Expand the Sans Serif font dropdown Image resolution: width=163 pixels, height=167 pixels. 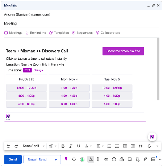(34, 146)
